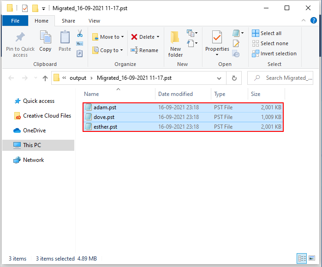Image resolution: width=322 pixels, height=267 pixels.
Task: Open the Easy access dropdown
Action: (x=192, y=43)
